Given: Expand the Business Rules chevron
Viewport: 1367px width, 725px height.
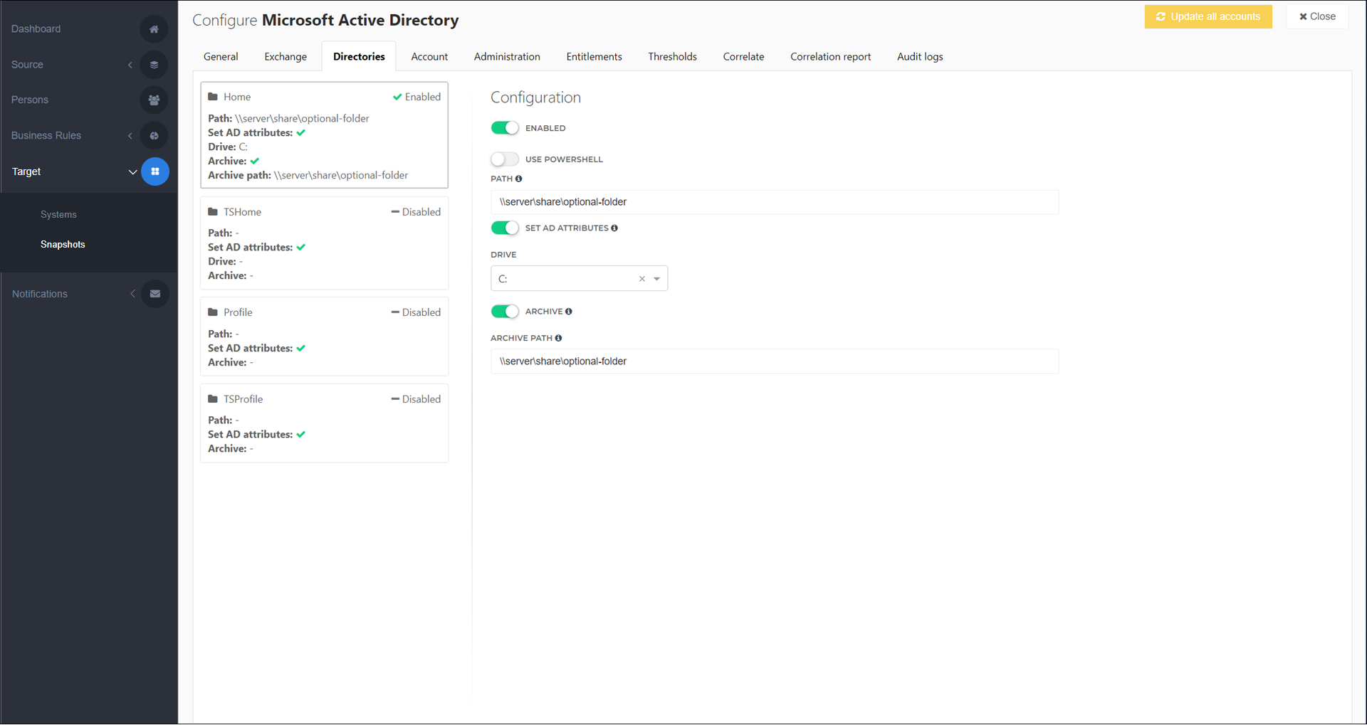Looking at the screenshot, I should (130, 136).
